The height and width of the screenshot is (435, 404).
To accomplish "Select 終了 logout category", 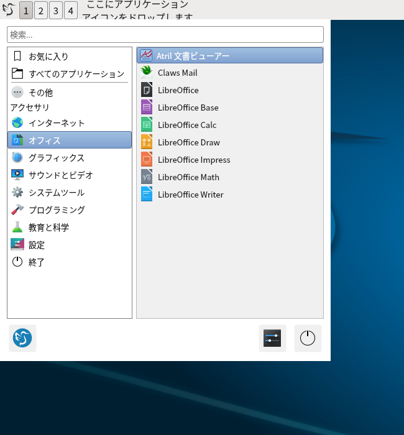I will [x=70, y=262].
